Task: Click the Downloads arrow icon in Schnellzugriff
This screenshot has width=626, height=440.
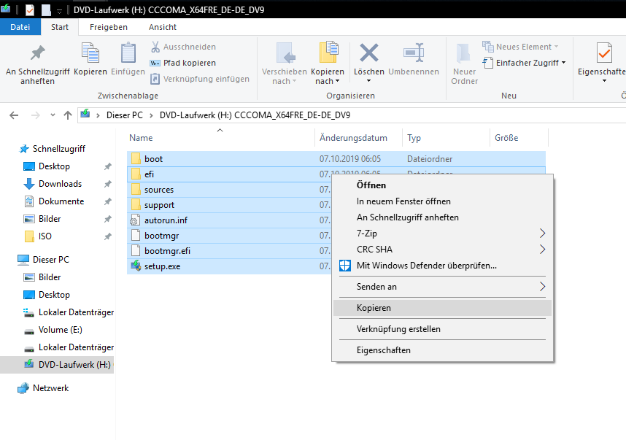Action: click(x=29, y=184)
